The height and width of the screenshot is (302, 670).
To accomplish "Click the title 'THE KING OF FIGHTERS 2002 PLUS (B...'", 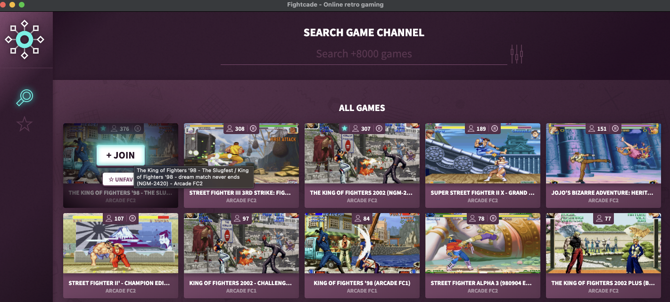I will click(603, 283).
